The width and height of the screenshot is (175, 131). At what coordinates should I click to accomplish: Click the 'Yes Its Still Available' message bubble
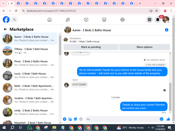122,72
